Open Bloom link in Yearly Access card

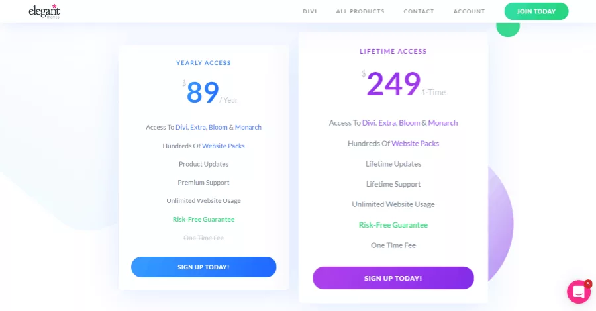(x=218, y=127)
